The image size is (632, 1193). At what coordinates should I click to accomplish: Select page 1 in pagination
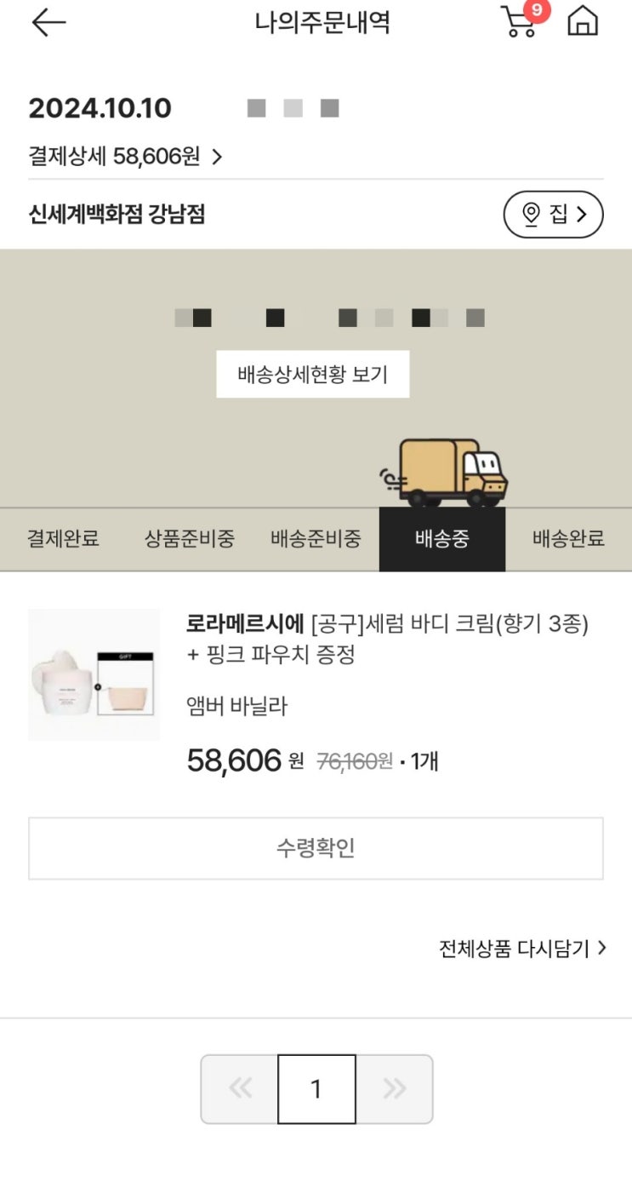pyautogui.click(x=316, y=1089)
